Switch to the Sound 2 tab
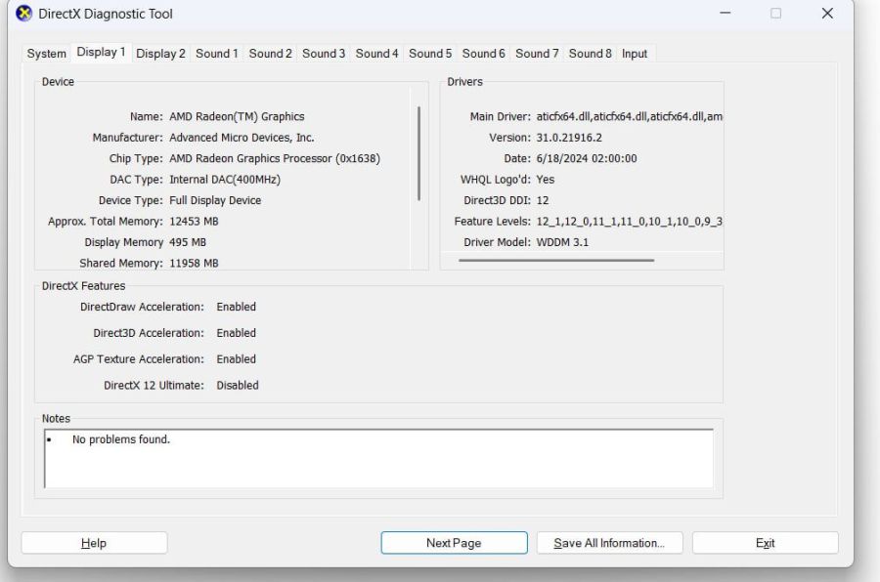 point(271,54)
